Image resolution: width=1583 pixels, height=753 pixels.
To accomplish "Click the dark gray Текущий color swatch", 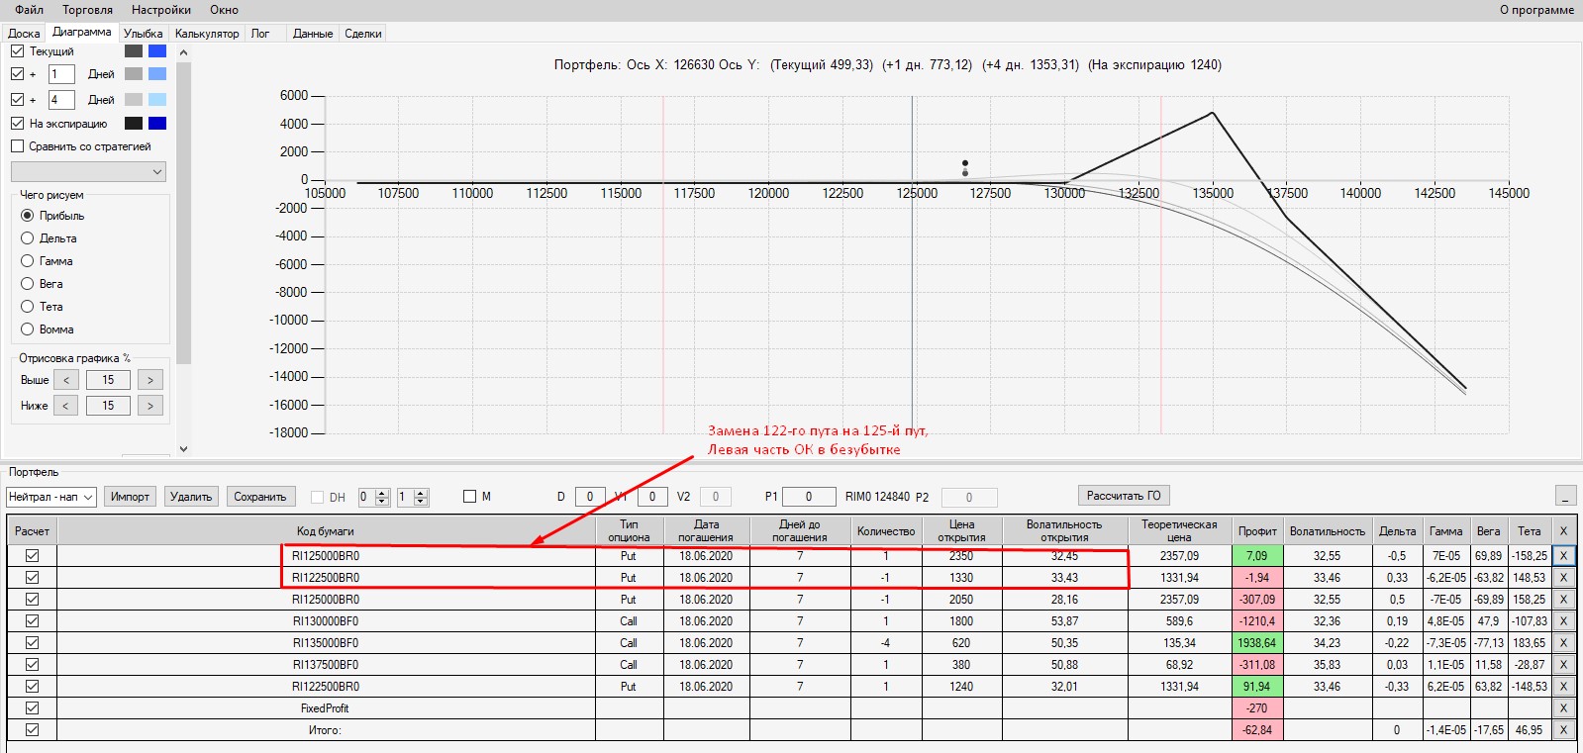I will 134,50.
